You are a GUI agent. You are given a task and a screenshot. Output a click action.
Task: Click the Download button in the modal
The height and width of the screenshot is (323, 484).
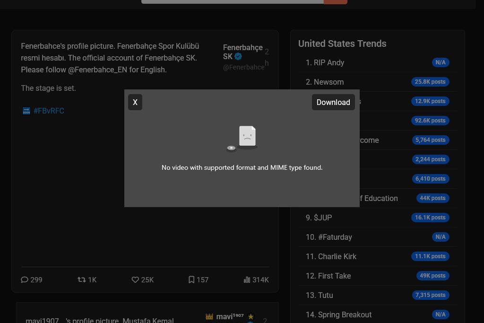pyautogui.click(x=333, y=102)
